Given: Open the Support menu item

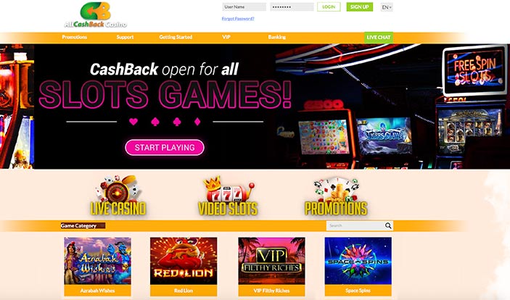Looking at the screenshot, I should (125, 37).
